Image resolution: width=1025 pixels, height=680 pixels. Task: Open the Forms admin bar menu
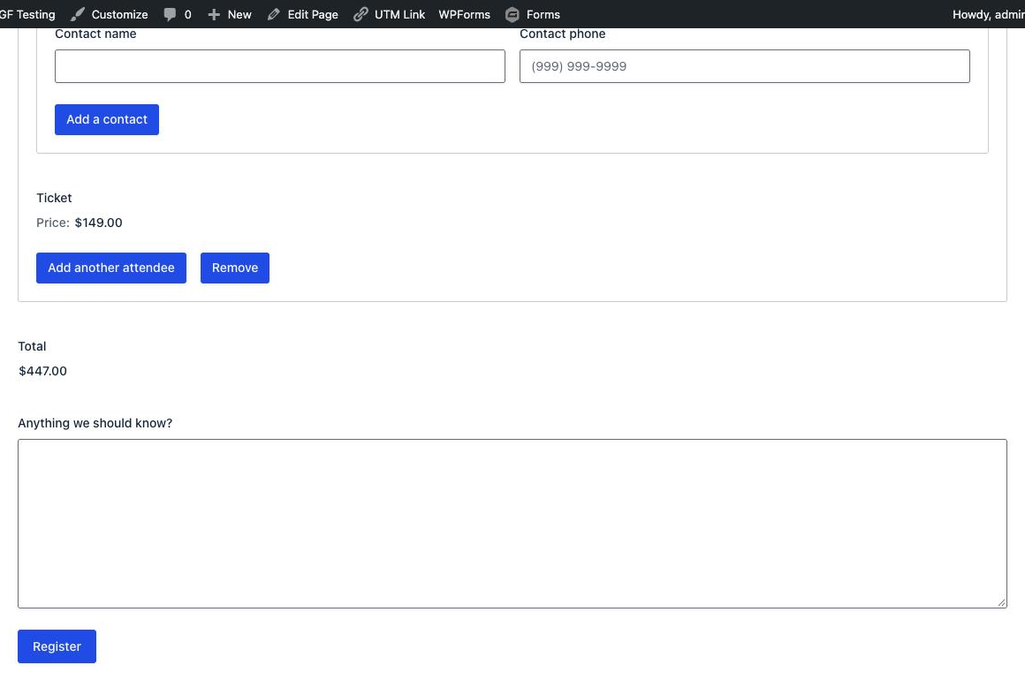pyautogui.click(x=534, y=14)
